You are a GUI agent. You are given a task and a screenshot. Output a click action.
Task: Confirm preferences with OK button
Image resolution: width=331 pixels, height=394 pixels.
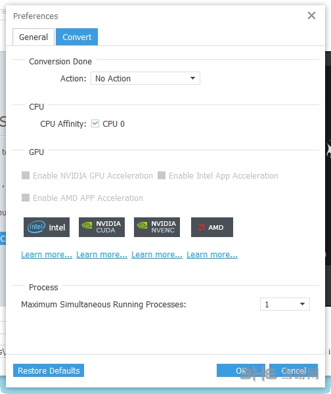241,370
